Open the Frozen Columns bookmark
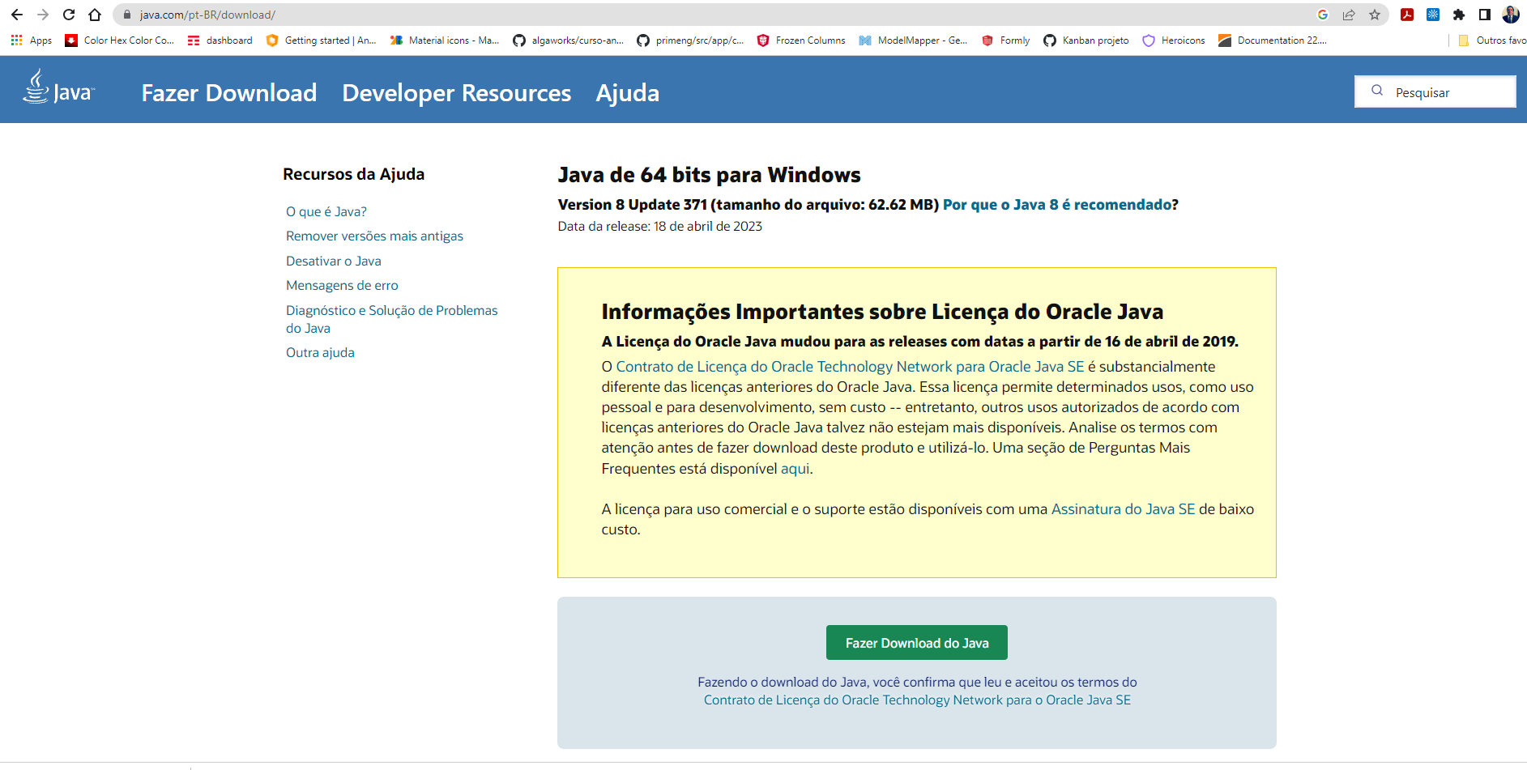The width and height of the screenshot is (1527, 770). (801, 40)
